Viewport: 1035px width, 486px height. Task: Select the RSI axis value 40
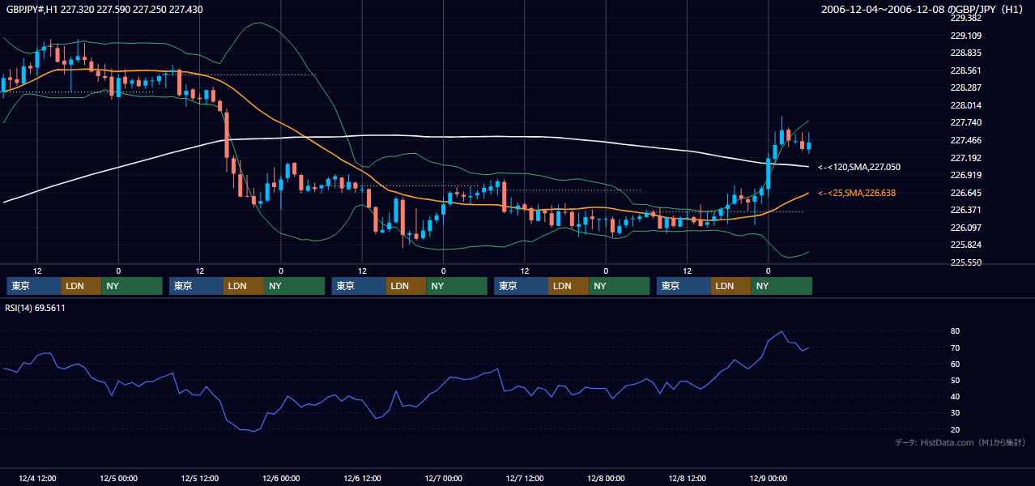(x=956, y=396)
